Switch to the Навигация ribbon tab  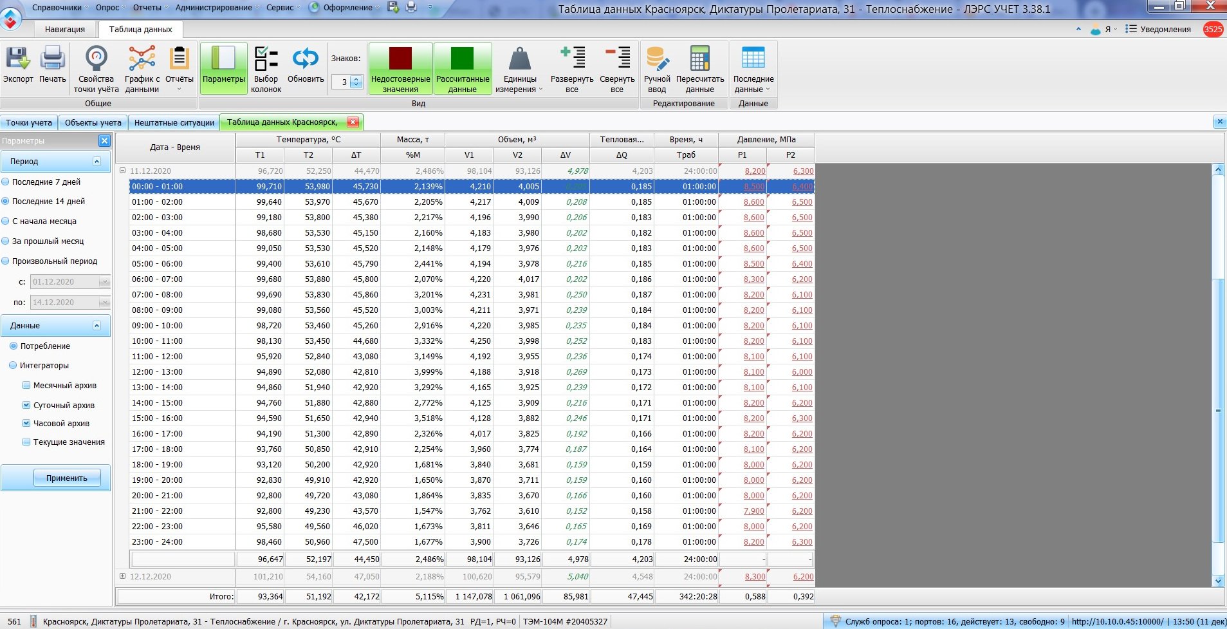[65, 30]
